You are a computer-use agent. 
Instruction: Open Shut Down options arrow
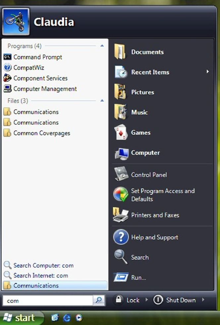[203, 300]
